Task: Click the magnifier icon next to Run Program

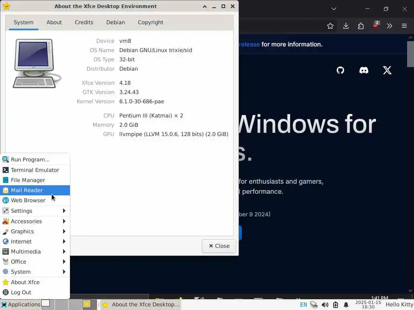Action: click(x=6, y=159)
